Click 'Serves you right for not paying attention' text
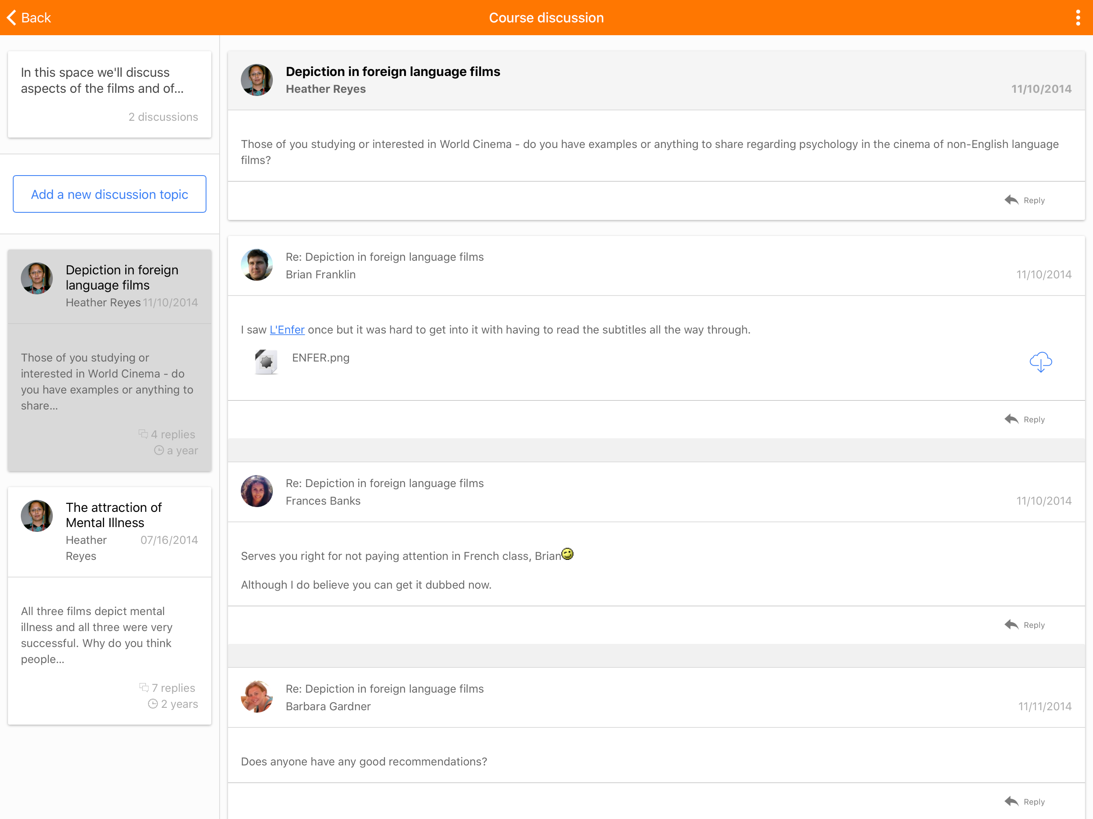Screen dimensions: 1093x819 pyautogui.click(x=401, y=556)
